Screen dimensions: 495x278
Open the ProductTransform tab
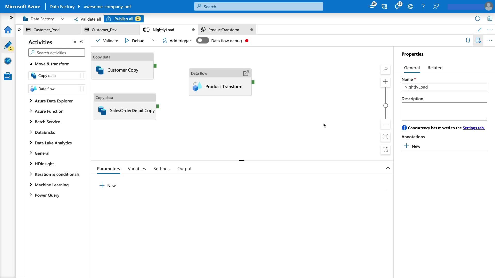pos(224,30)
